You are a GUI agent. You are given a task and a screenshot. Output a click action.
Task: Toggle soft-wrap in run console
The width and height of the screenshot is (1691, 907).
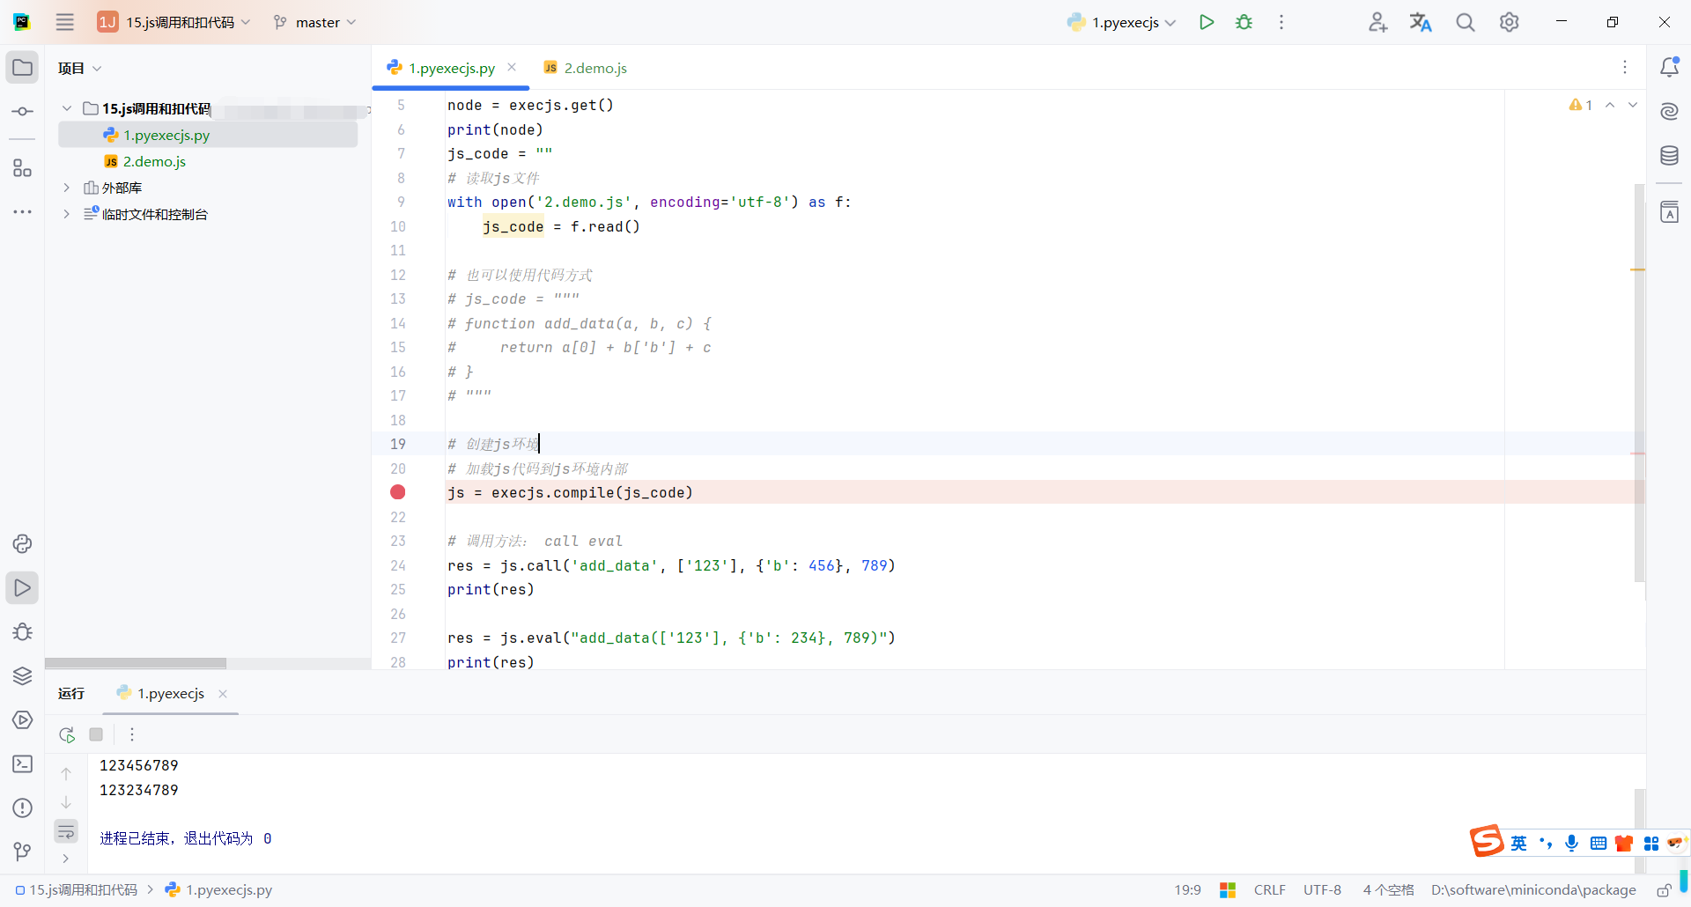[x=66, y=832]
